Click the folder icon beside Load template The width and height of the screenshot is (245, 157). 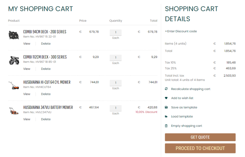click(x=166, y=116)
